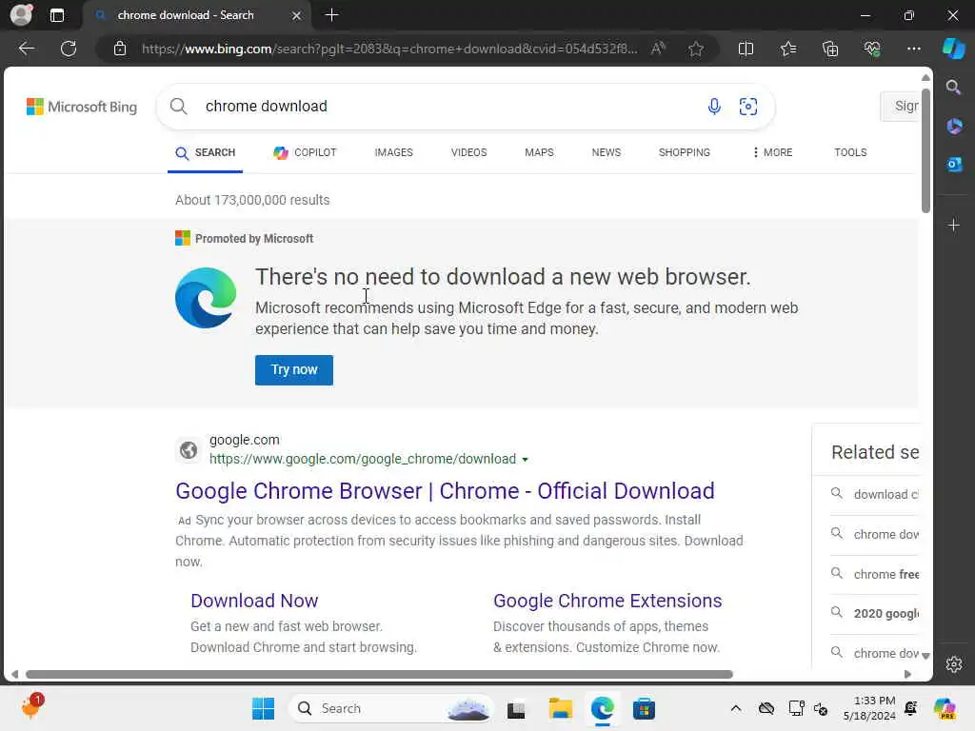Image resolution: width=975 pixels, height=731 pixels.
Task: Show hidden system tray icons
Action: 736,708
